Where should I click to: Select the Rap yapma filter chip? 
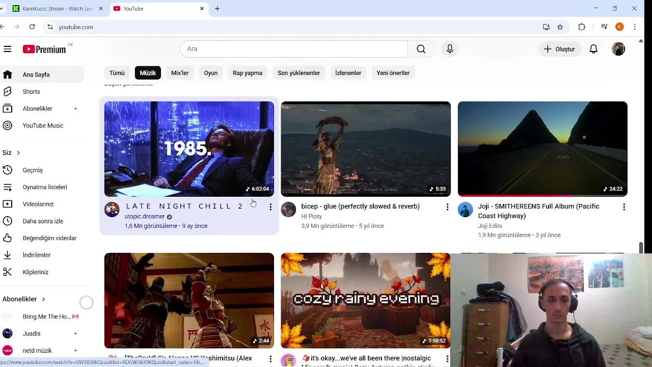pos(248,73)
